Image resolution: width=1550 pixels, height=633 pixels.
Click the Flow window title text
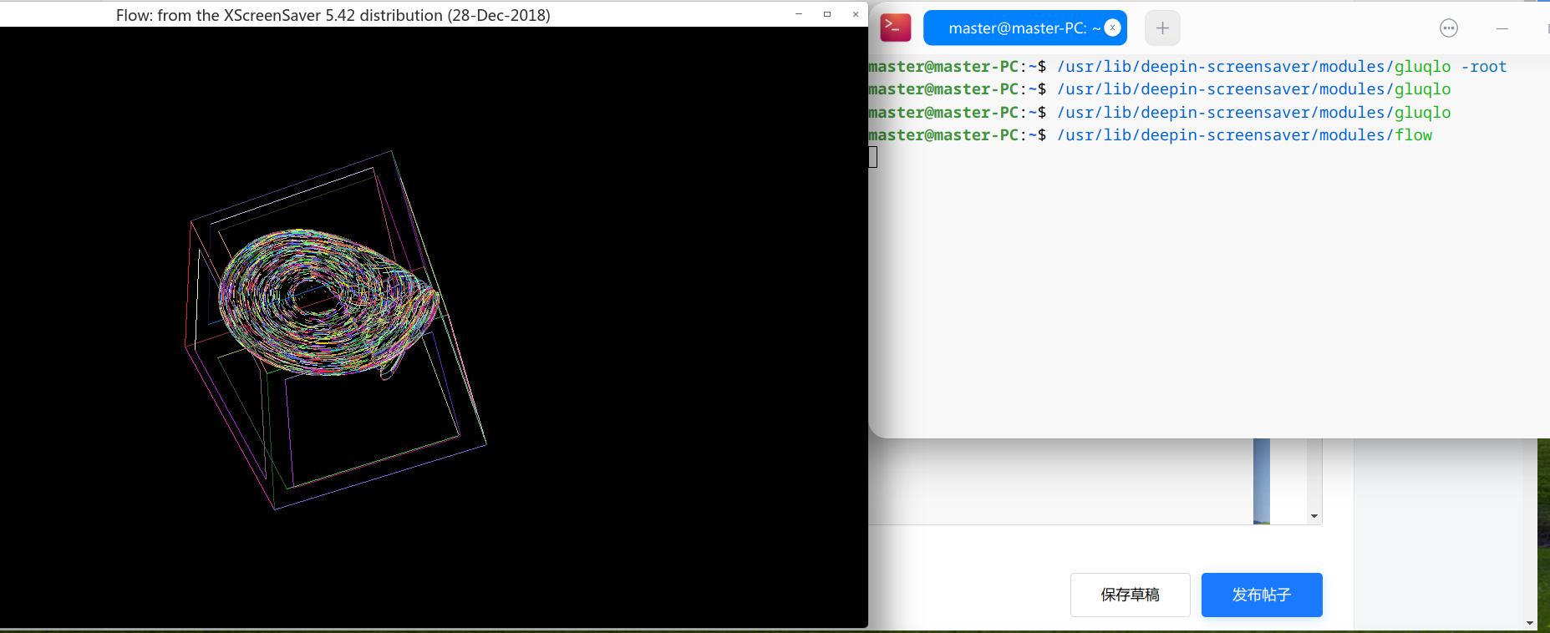click(333, 15)
